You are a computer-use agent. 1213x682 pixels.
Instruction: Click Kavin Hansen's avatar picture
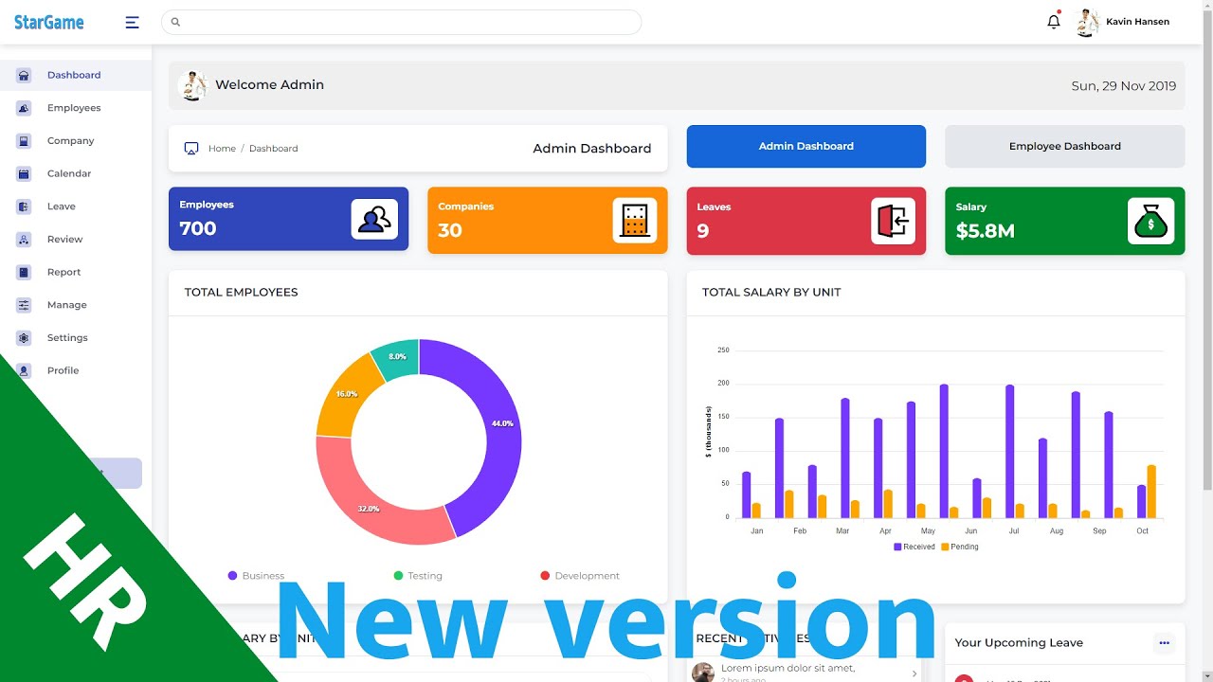point(1087,22)
